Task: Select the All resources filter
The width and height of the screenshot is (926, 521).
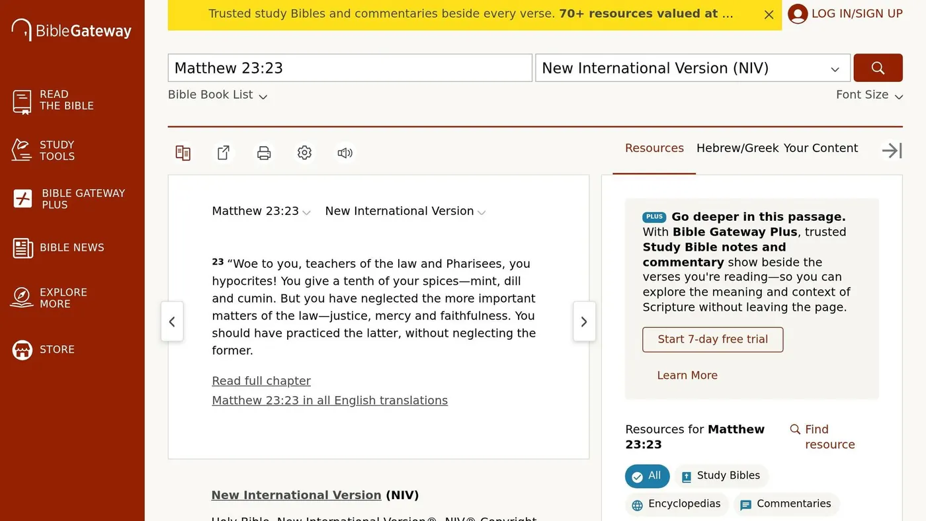Action: 647,476
